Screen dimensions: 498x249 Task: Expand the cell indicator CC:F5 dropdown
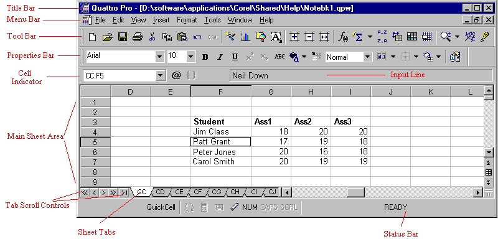(x=161, y=75)
